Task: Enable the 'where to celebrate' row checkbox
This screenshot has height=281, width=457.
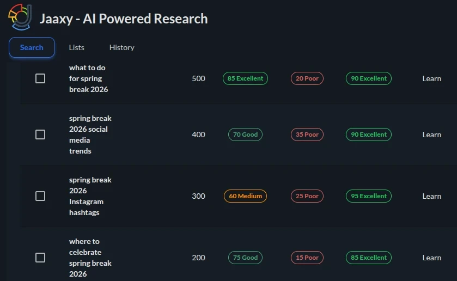Action: coord(40,258)
